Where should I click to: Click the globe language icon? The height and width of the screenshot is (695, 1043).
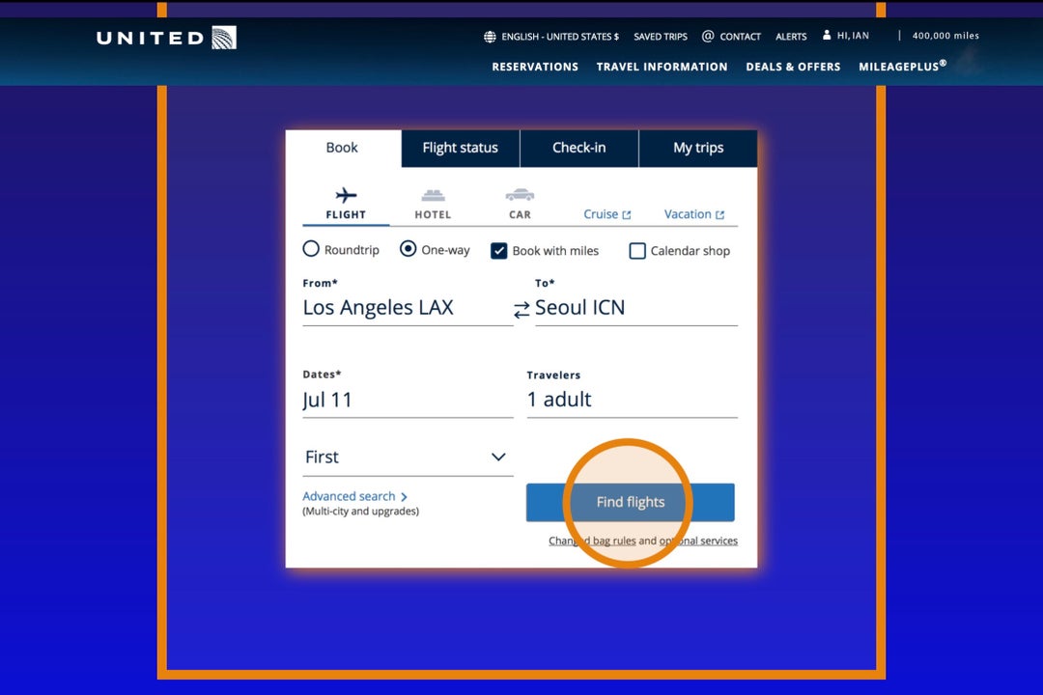pos(489,36)
